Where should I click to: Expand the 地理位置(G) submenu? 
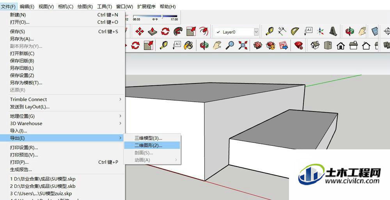pos(62,116)
